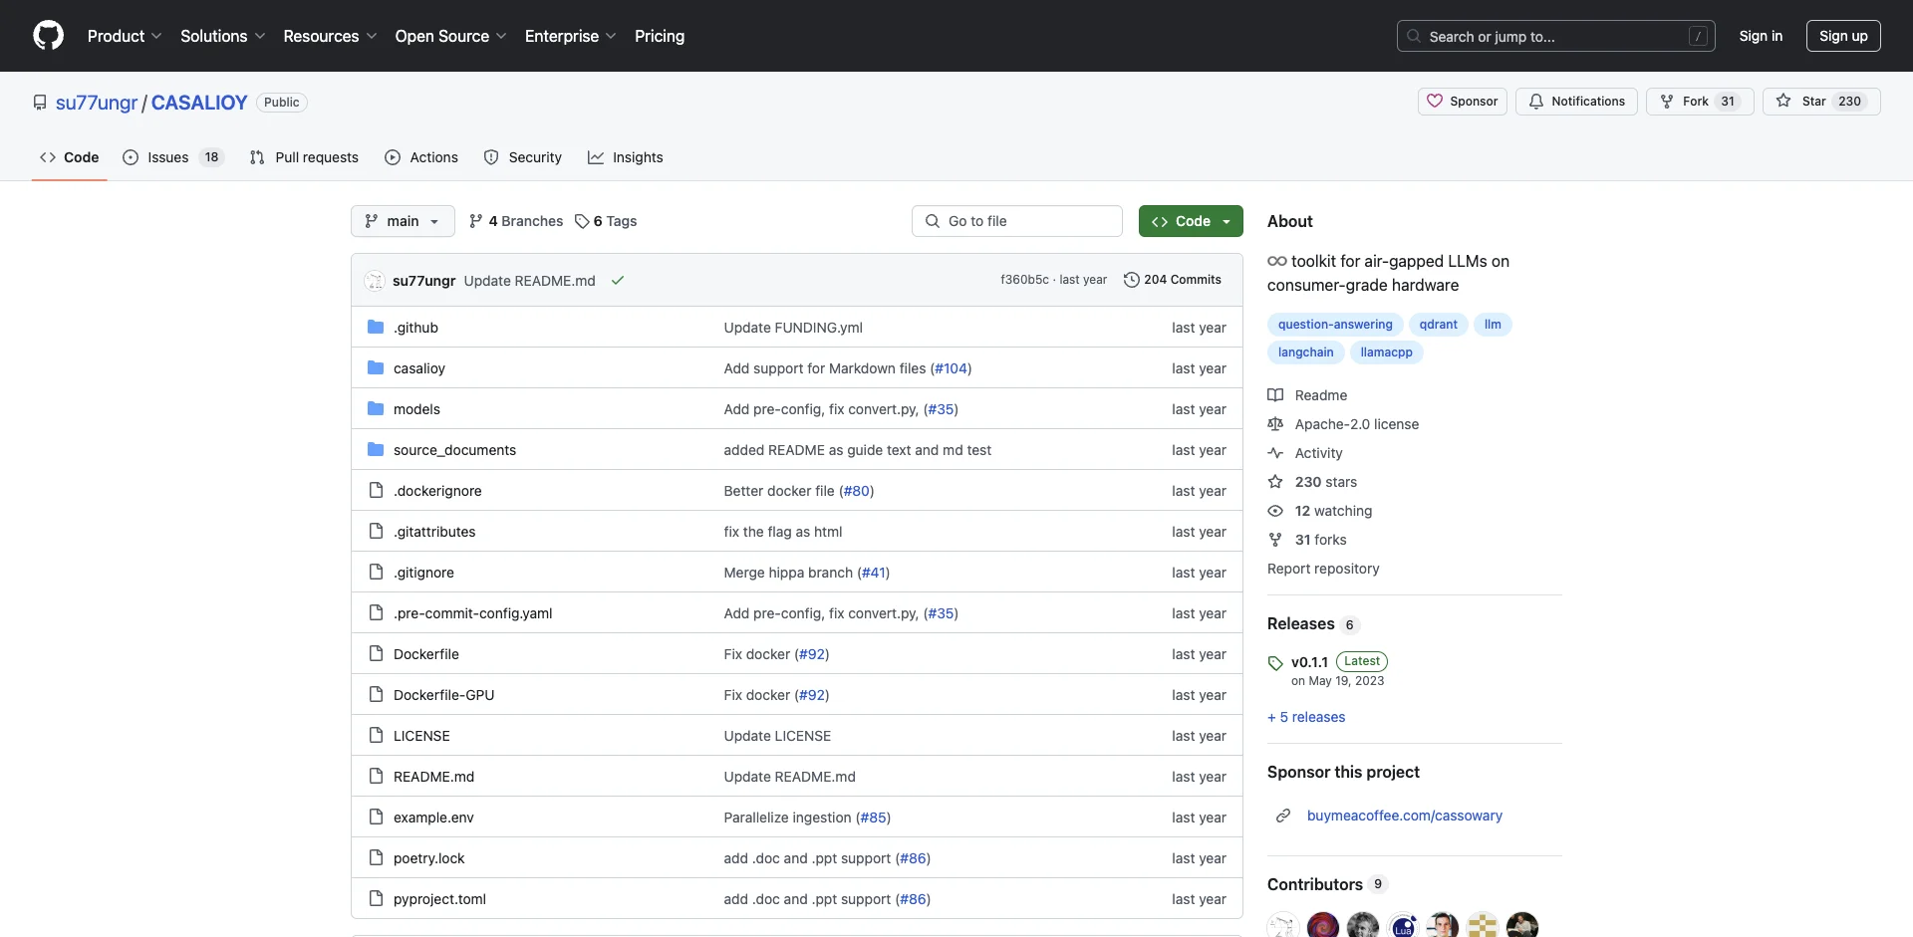The height and width of the screenshot is (937, 1913).
Task: Click the #104 pull request link
Action: [951, 368]
